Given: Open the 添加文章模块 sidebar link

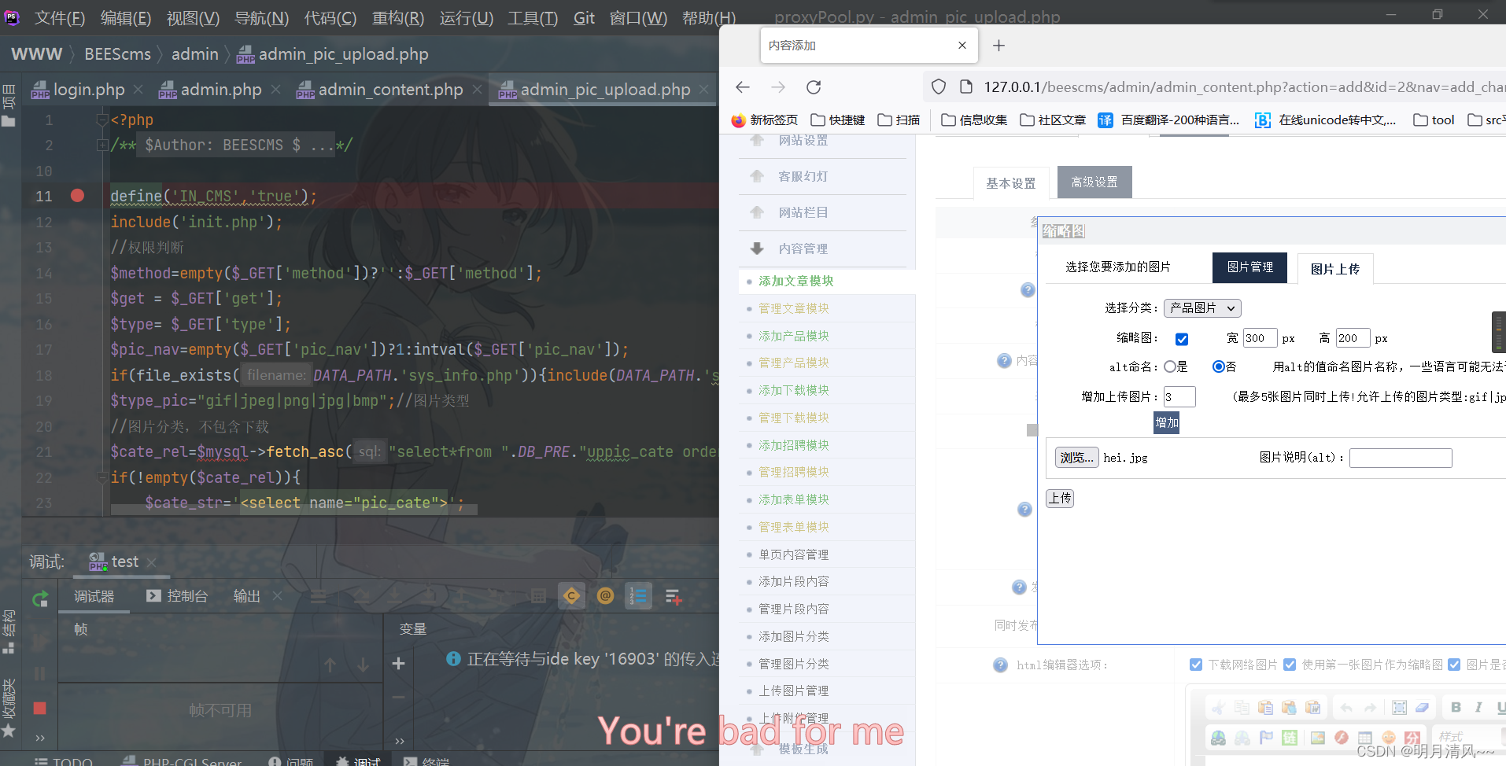Looking at the screenshot, I should point(795,281).
